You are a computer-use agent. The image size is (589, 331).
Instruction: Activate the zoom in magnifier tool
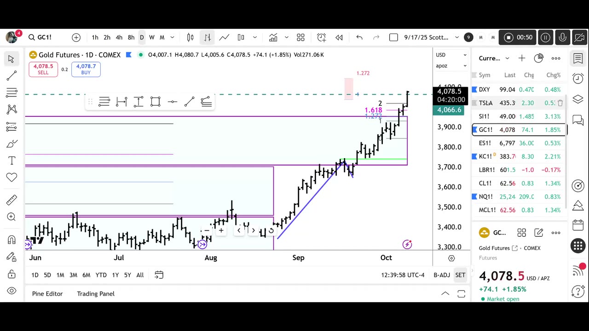click(x=12, y=217)
